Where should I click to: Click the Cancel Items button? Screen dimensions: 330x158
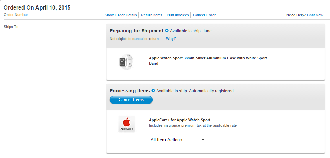click(x=131, y=100)
